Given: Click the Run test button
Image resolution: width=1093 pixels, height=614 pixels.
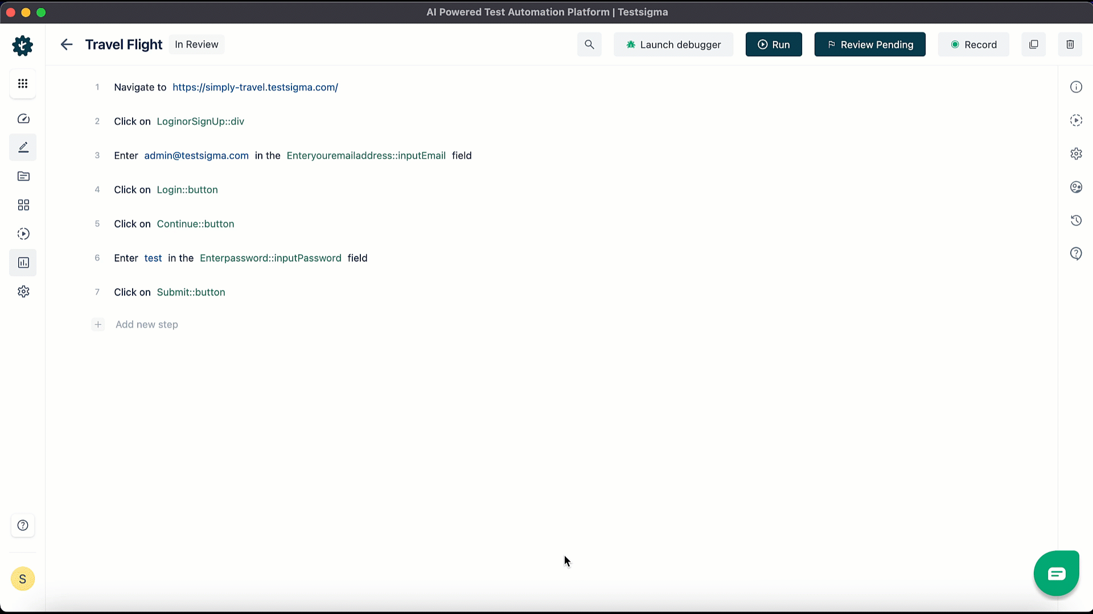Looking at the screenshot, I should pyautogui.click(x=774, y=44).
